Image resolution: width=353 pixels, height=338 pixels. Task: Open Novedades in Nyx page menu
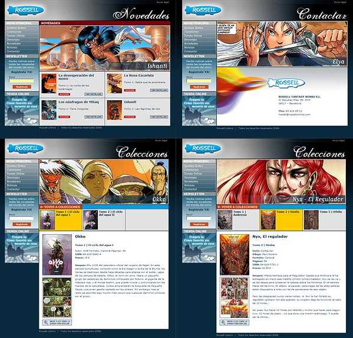tap(191, 182)
